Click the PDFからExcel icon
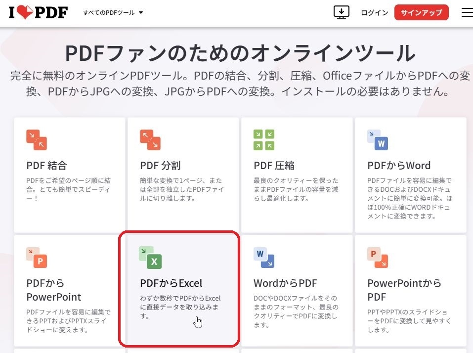The height and width of the screenshot is (353, 473). (x=150, y=258)
